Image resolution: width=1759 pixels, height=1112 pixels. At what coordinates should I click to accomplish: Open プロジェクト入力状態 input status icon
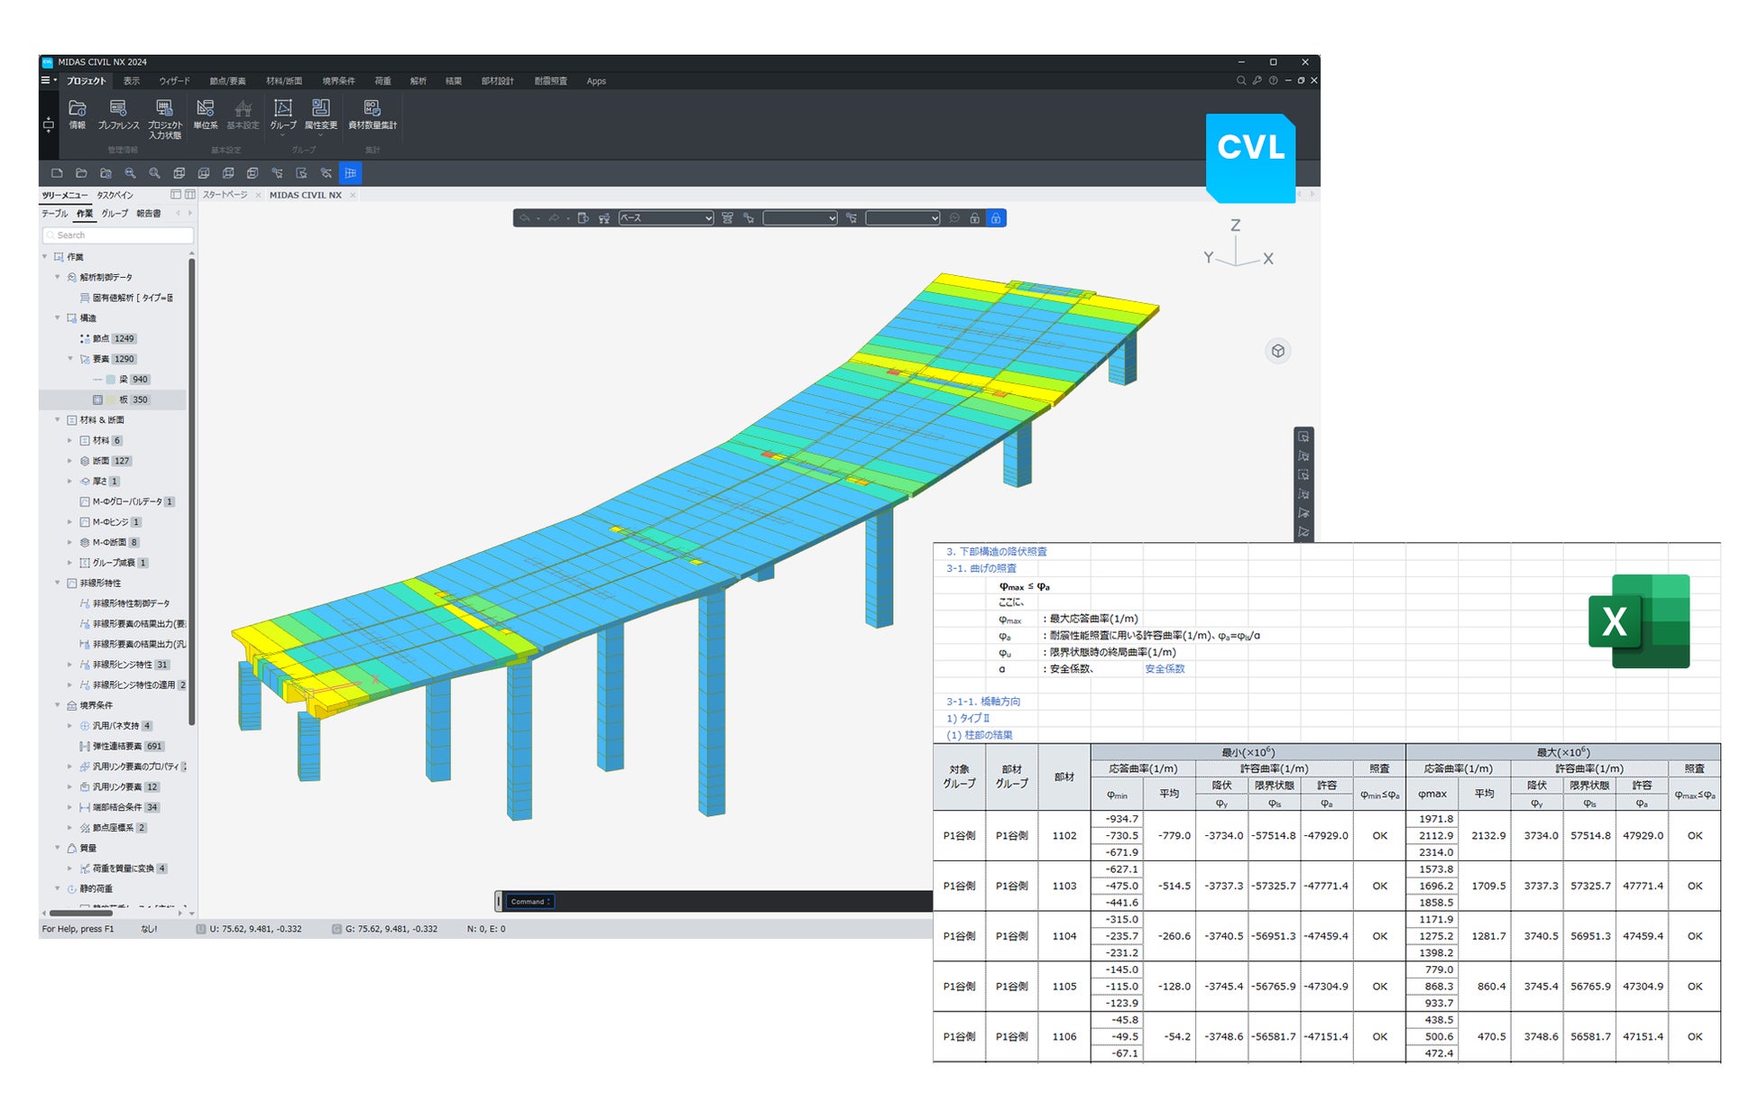click(164, 109)
